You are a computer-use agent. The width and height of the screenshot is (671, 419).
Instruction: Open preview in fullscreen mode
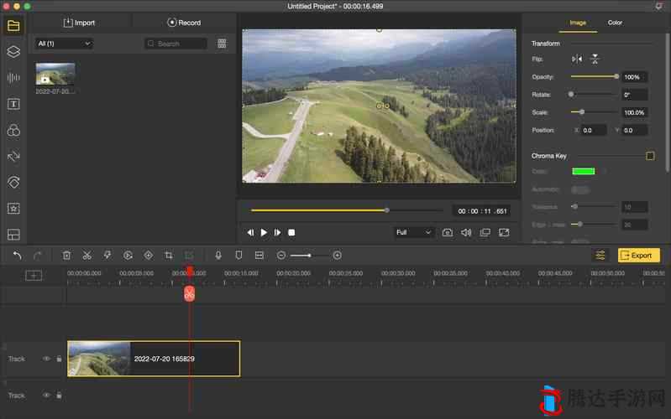tap(504, 232)
